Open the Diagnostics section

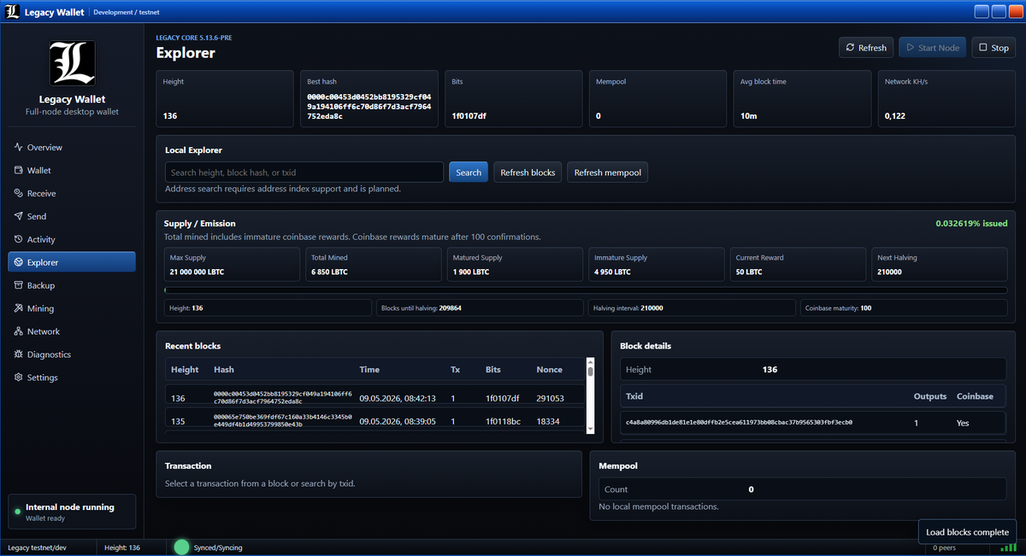[x=72, y=354]
